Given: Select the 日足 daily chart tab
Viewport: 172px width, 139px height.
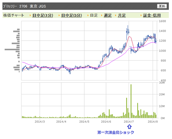Looking at the screenshot, I should pos(94,15).
